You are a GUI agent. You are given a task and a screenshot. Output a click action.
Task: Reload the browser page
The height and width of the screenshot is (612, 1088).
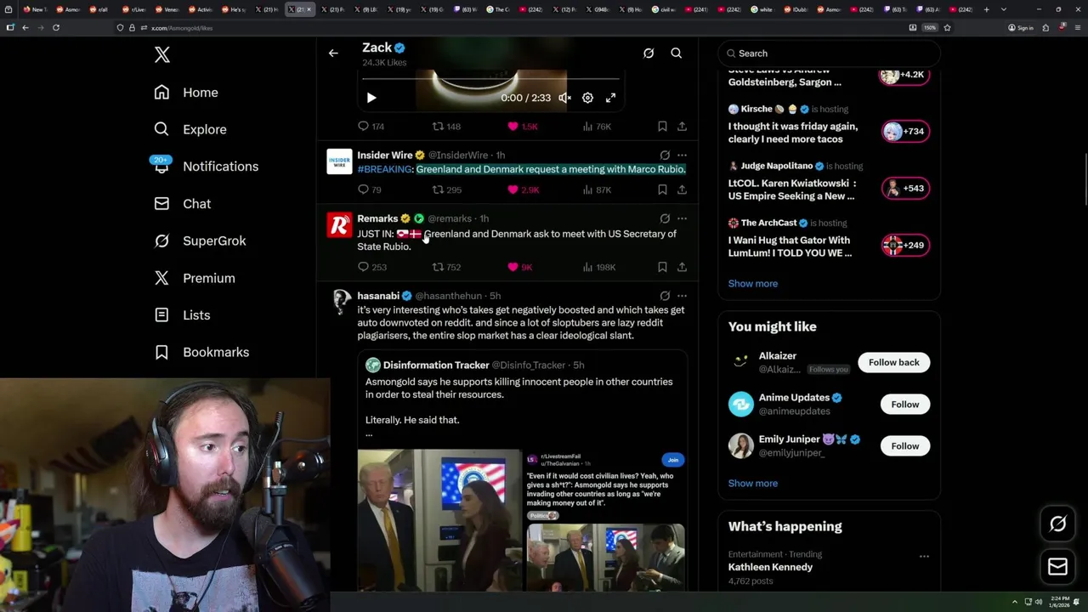coord(56,28)
